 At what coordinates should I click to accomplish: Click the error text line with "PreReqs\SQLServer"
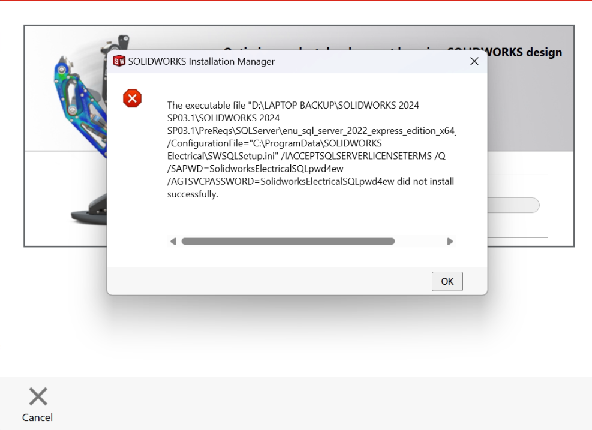pyautogui.click(x=311, y=131)
